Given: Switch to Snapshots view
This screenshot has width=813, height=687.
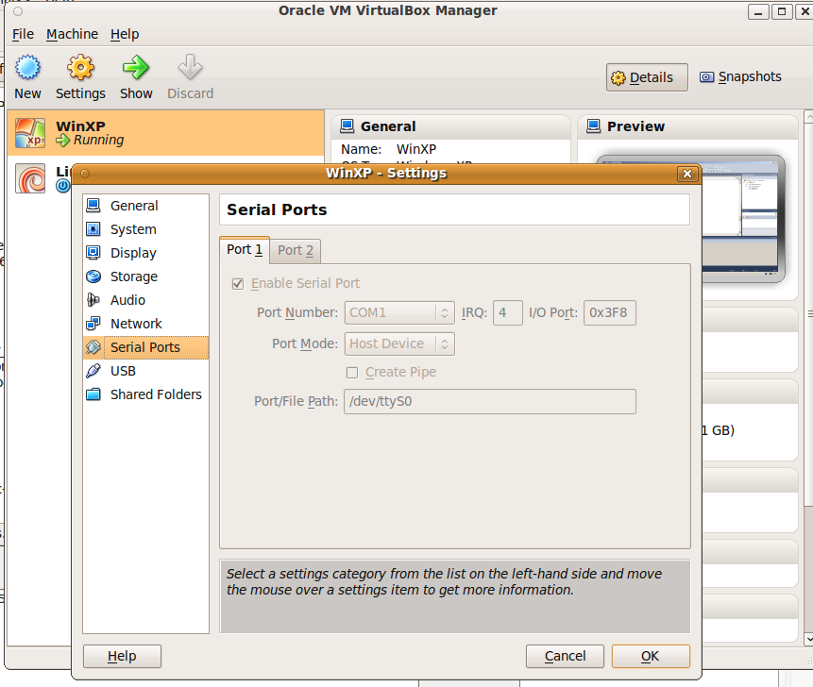Looking at the screenshot, I should coord(740,77).
